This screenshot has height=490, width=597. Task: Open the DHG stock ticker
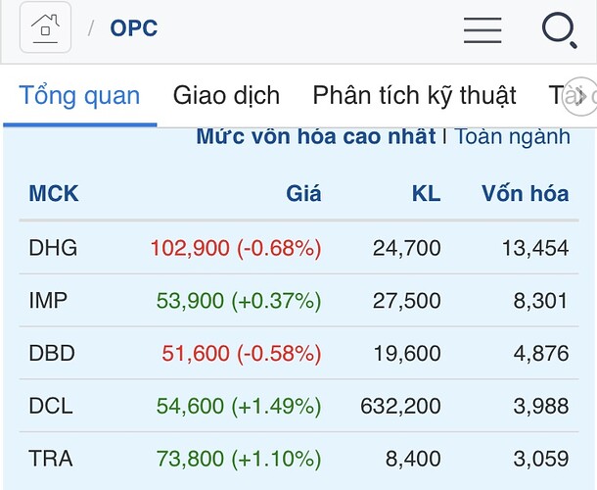(x=53, y=248)
